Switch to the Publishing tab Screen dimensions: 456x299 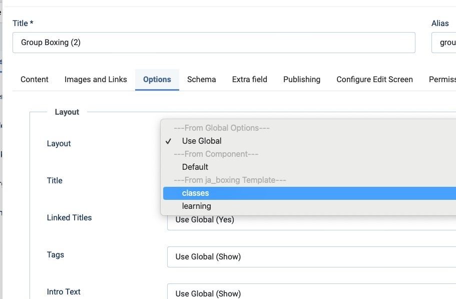tap(302, 79)
